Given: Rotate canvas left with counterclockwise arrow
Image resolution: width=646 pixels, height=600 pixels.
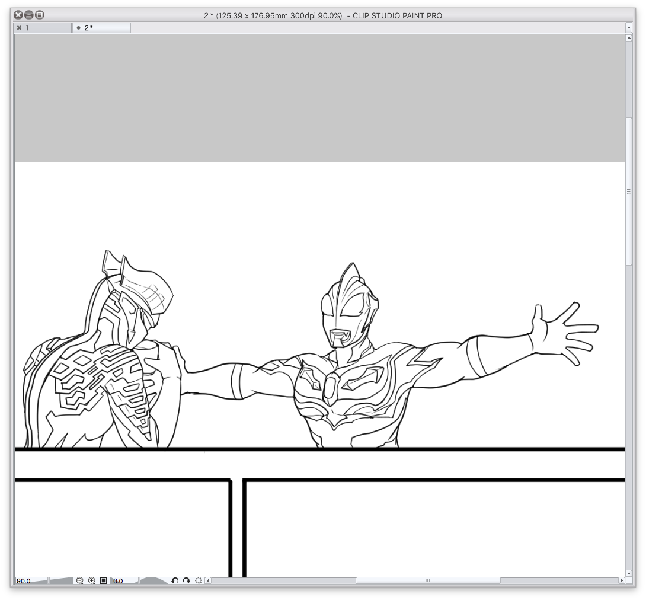Looking at the screenshot, I should (x=175, y=580).
